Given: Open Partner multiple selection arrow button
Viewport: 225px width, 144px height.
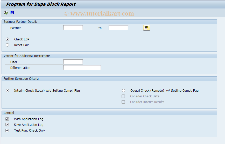Looking at the screenshot, I should (x=146, y=28).
